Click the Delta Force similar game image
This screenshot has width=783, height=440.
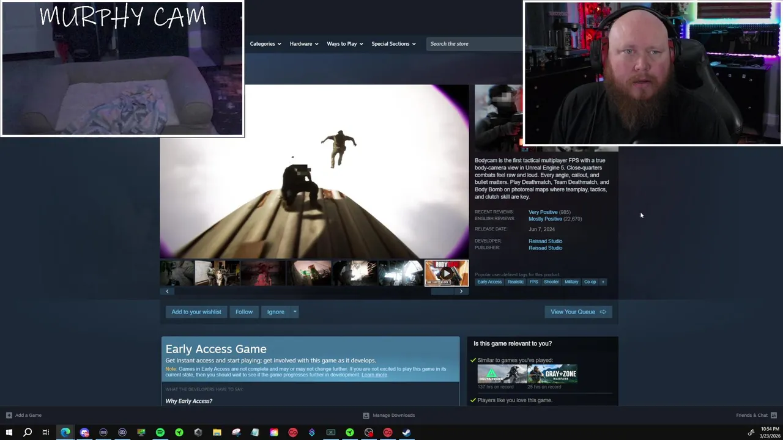pyautogui.click(x=502, y=374)
